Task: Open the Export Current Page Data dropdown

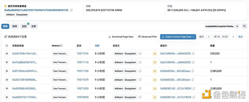Action: [x=178, y=37]
